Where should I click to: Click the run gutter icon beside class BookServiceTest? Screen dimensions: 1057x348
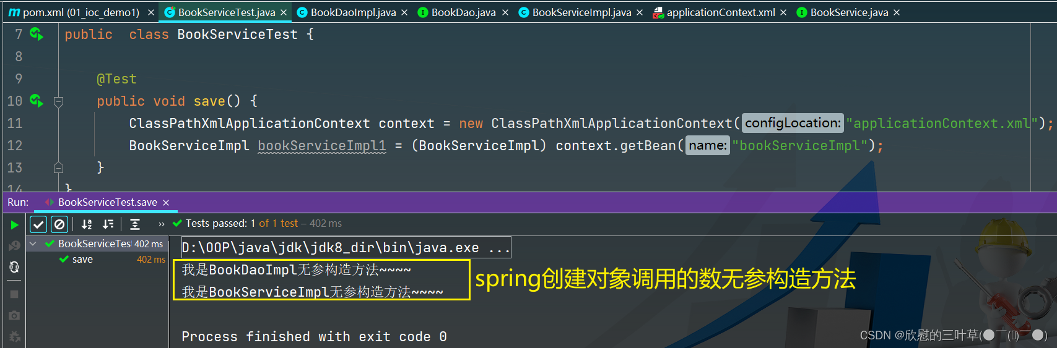tap(37, 35)
